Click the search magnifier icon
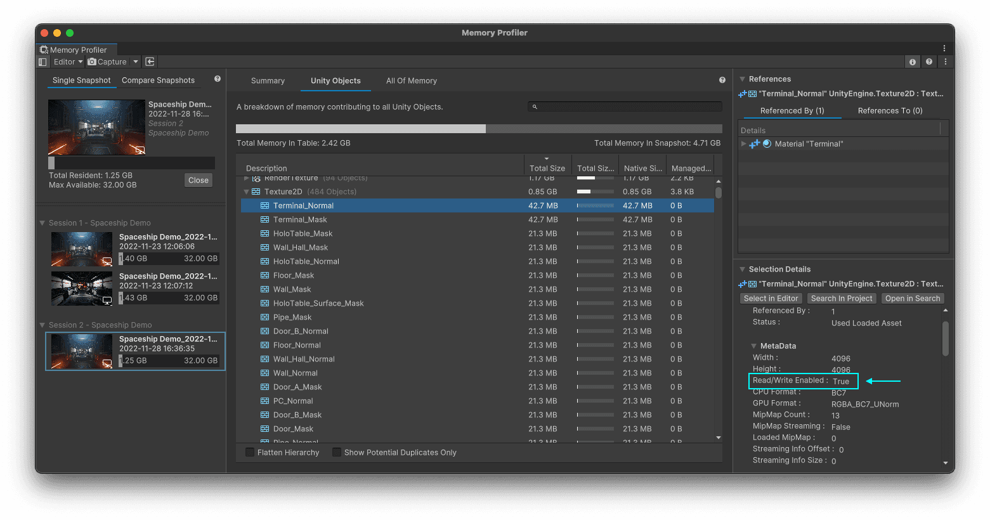The width and height of the screenshot is (990, 520). coord(535,107)
